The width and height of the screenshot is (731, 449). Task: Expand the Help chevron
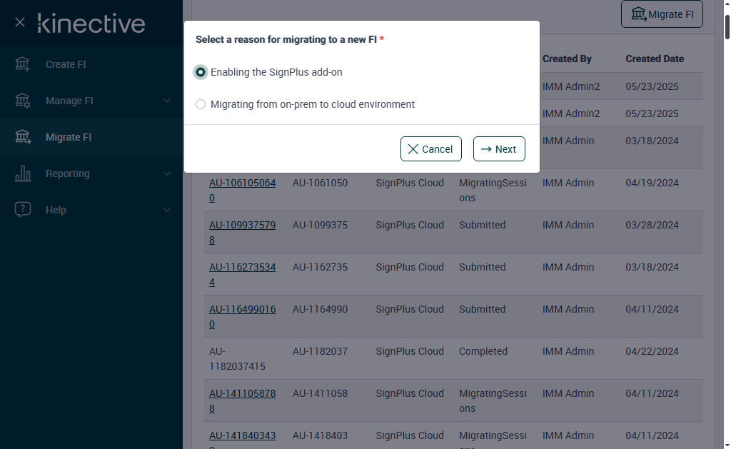click(167, 210)
